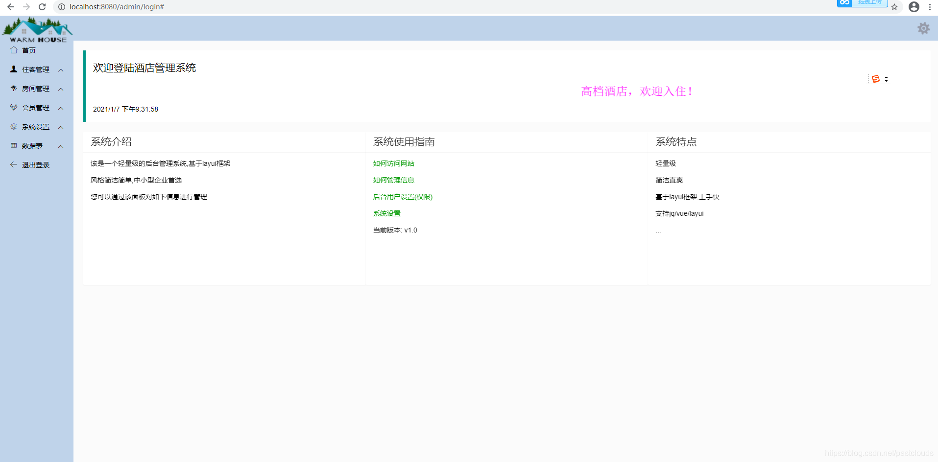Log out via 退出登录

pos(36,165)
